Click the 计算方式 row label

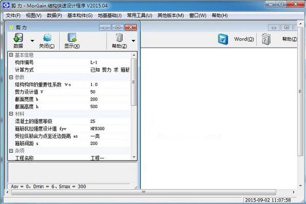[x=24, y=70]
